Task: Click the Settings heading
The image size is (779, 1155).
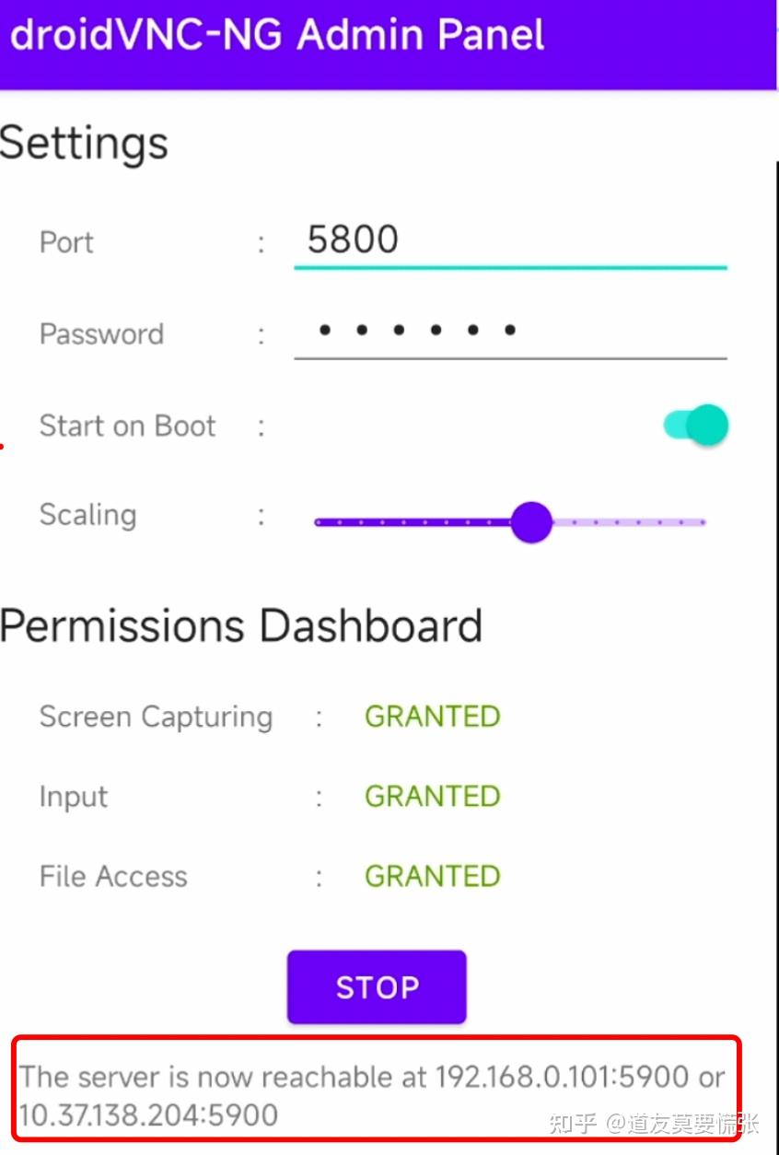Action: tap(84, 144)
